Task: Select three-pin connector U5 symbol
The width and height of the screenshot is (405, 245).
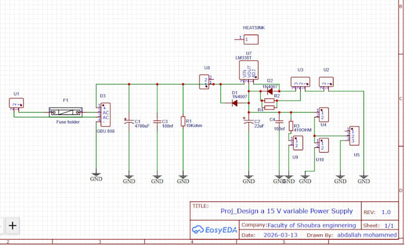Action: click(354, 136)
